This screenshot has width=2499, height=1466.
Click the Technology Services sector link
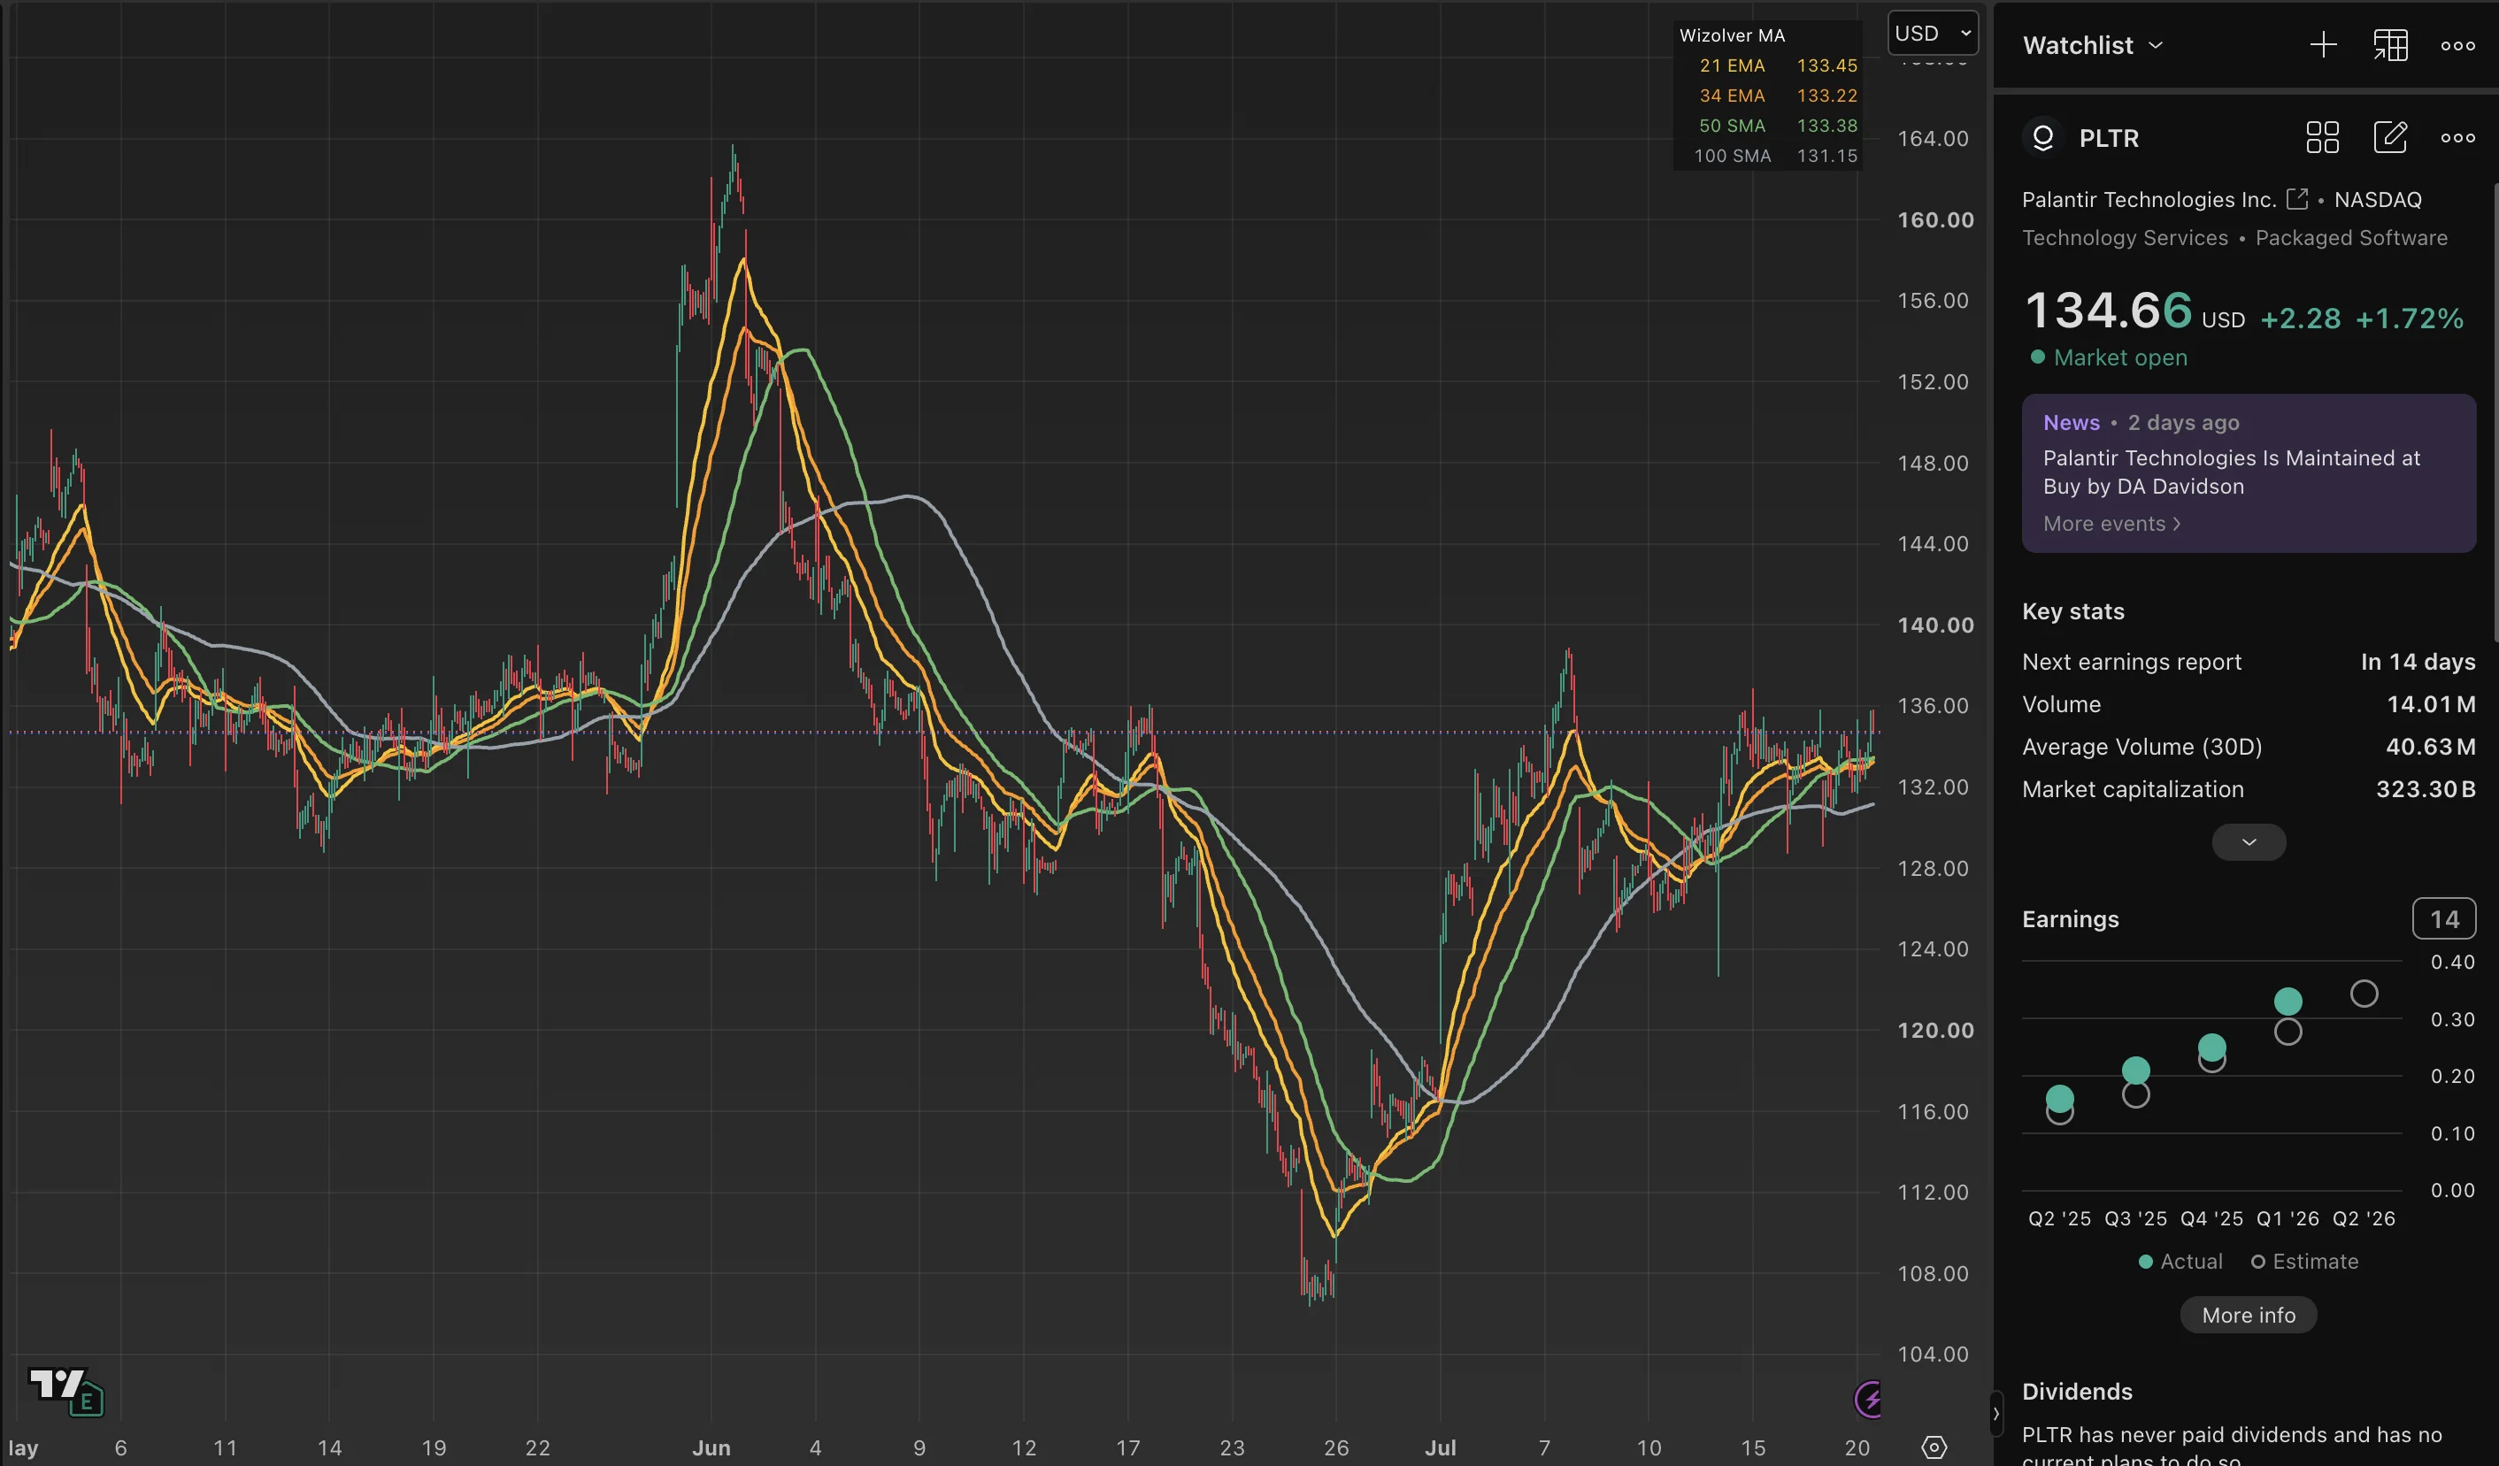pyautogui.click(x=2126, y=238)
